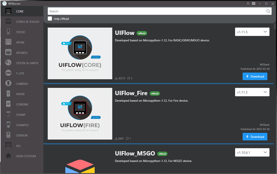Enable the Only Official checkbox
This screenshot has width=277, height=174.
pos(50,19)
